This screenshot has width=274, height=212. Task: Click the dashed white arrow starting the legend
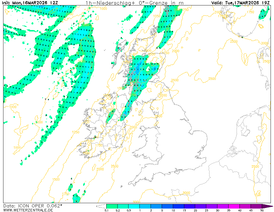[101, 206]
